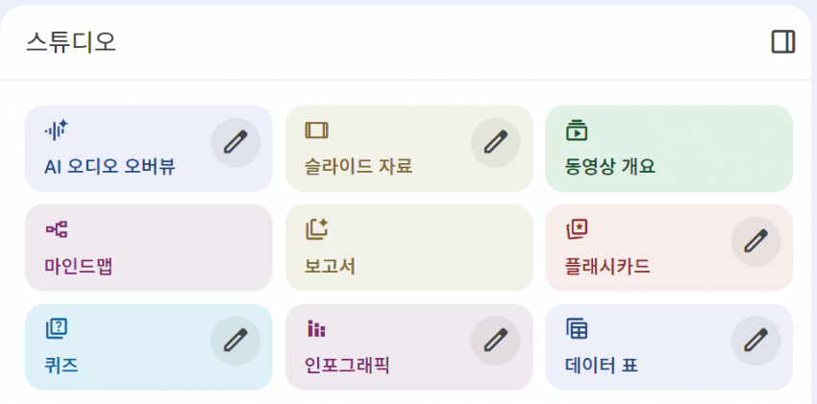Customize 슬라이드 자료 using pencil icon

(x=495, y=142)
